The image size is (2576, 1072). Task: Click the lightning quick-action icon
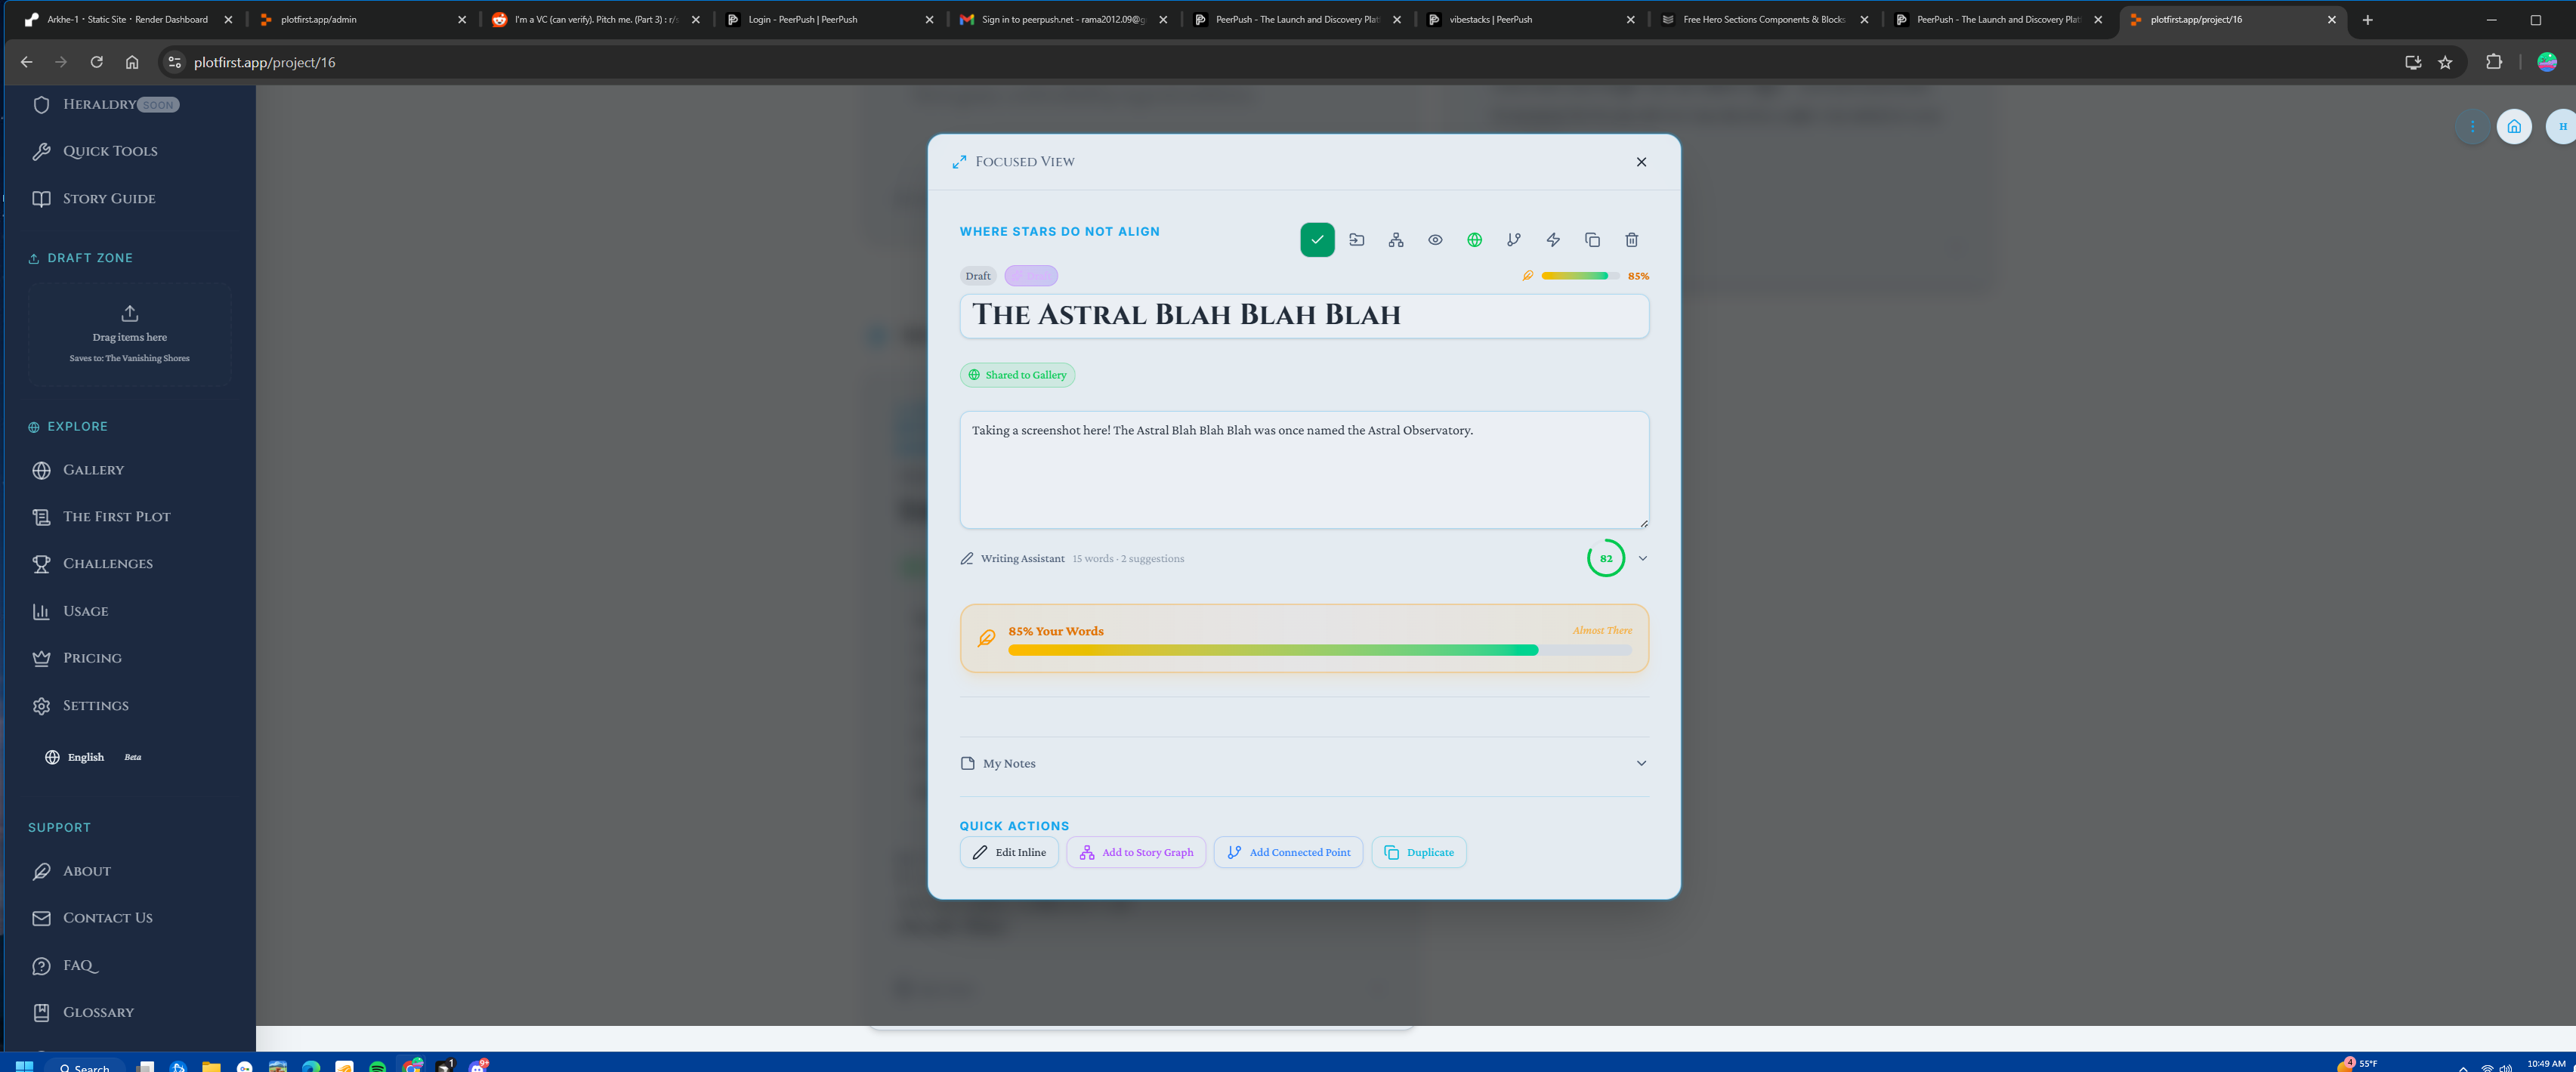[x=1553, y=240]
